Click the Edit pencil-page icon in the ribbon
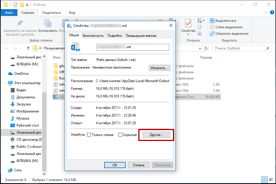276x184 pixels. click(x=199, y=27)
